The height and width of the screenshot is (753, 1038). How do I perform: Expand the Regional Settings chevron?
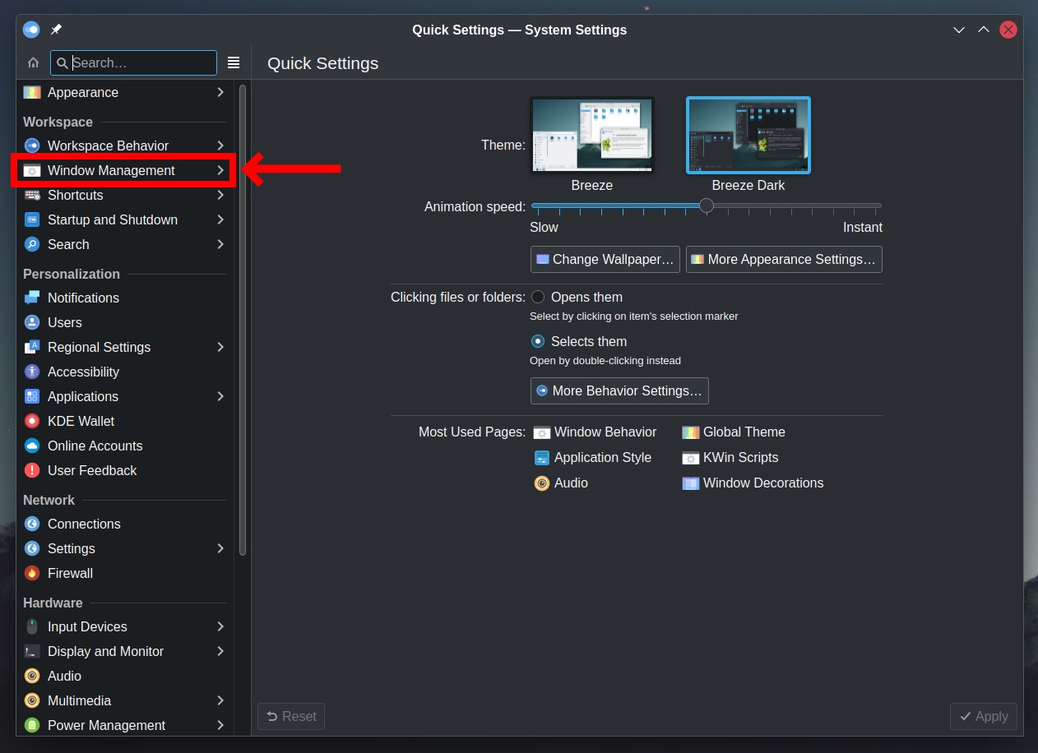click(x=220, y=347)
